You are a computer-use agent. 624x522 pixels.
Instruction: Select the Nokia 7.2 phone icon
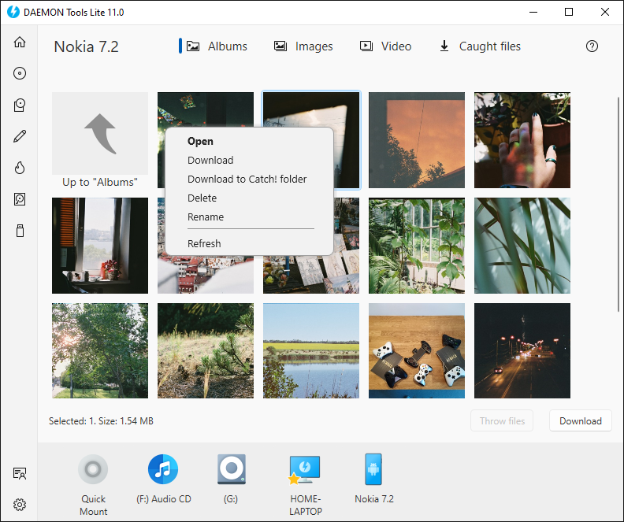pyautogui.click(x=373, y=470)
